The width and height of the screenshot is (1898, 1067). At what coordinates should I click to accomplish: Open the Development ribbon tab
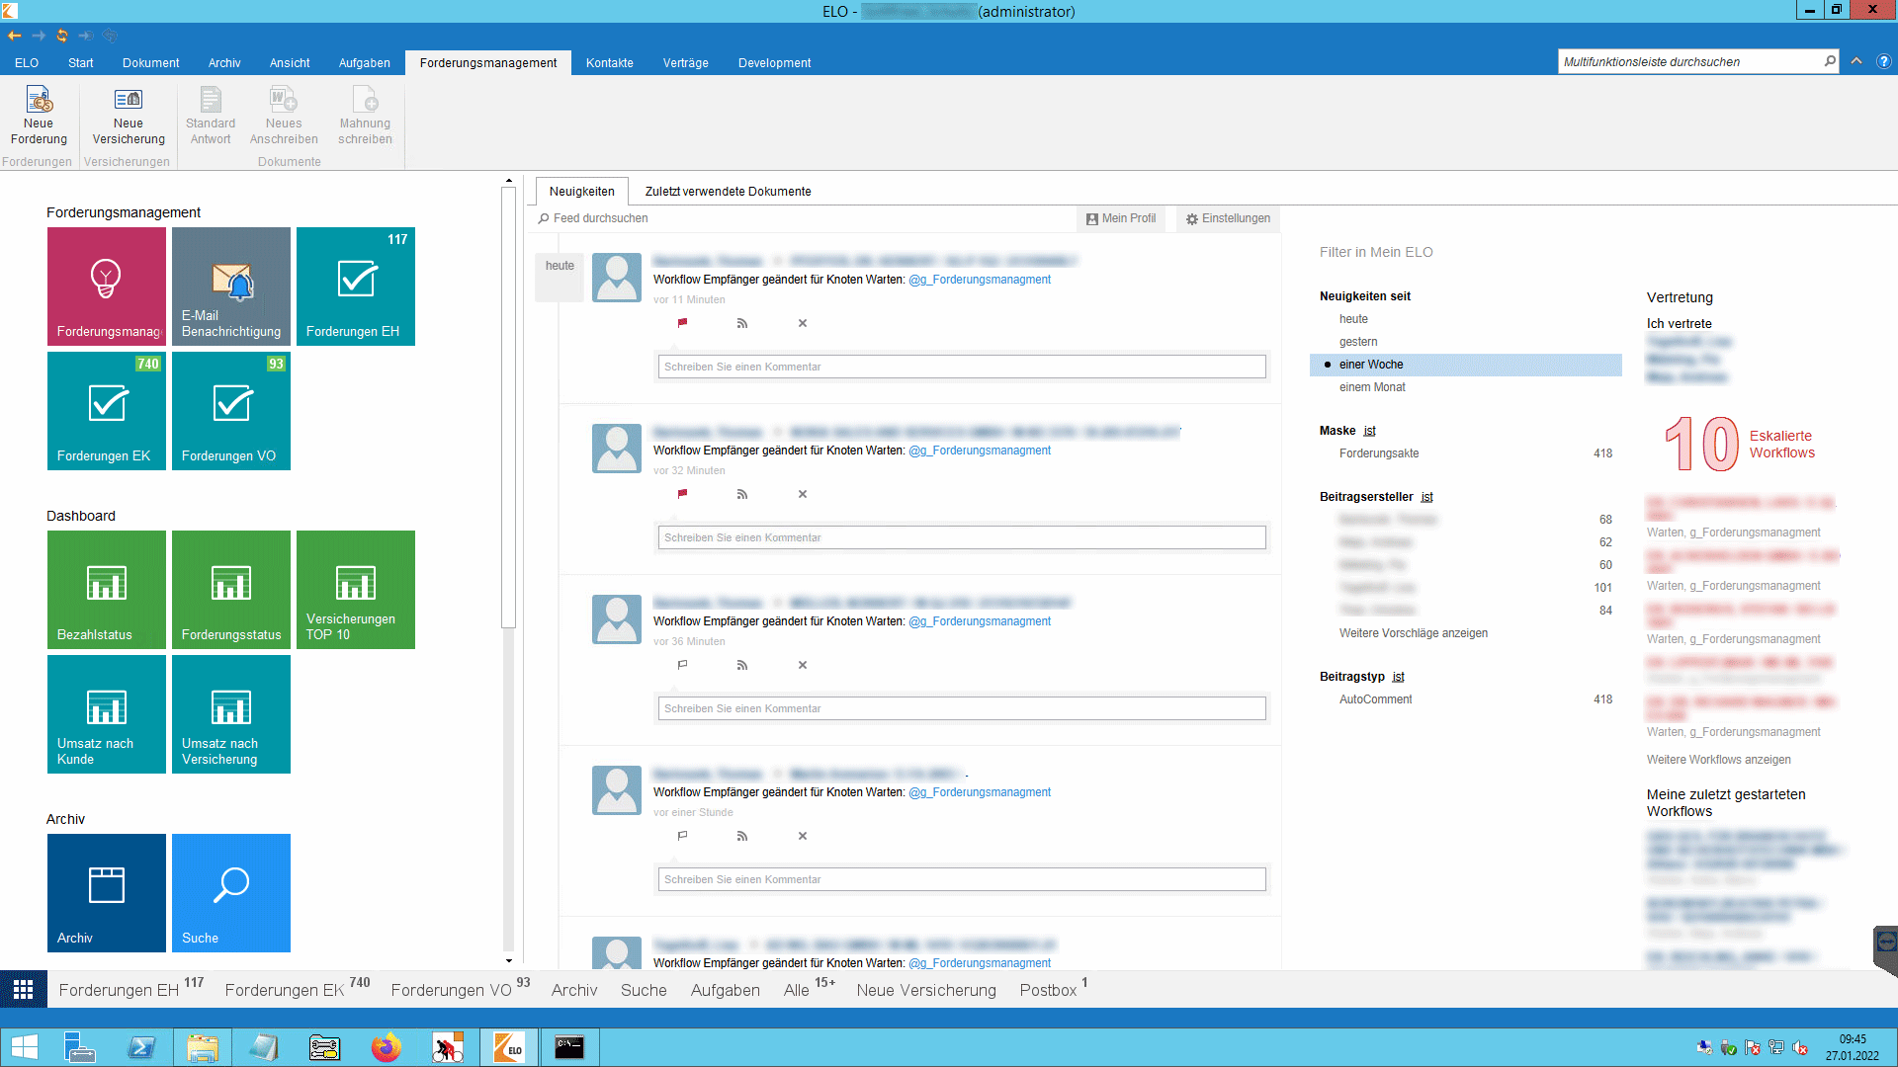point(774,62)
